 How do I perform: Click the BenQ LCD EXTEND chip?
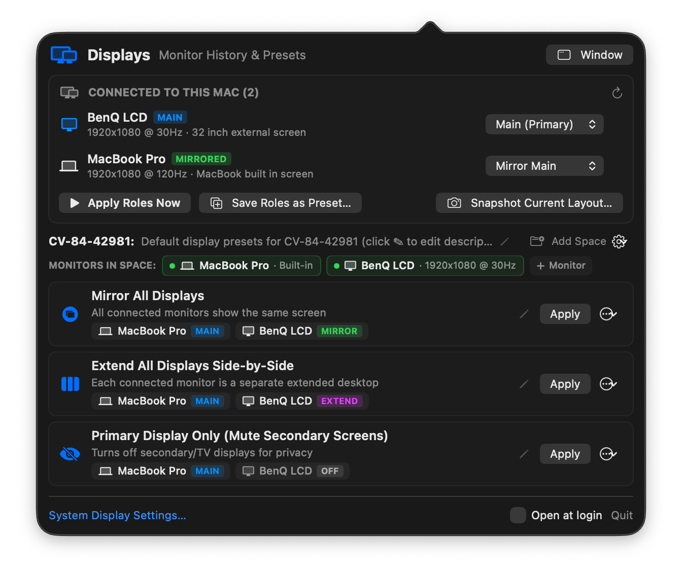tap(302, 401)
